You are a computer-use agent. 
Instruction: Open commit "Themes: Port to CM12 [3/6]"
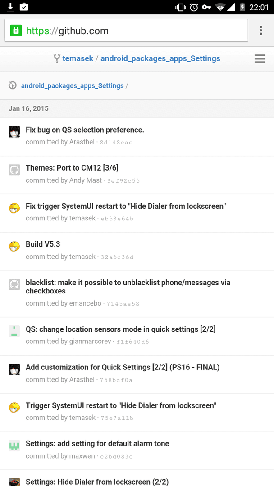[x=72, y=168]
